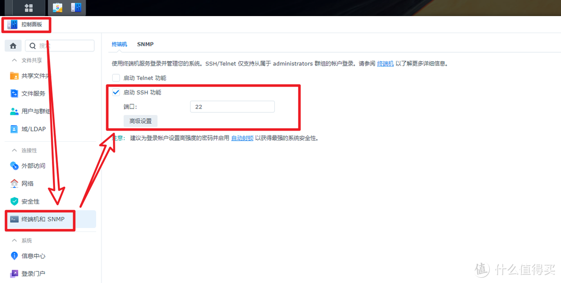Image resolution: width=561 pixels, height=283 pixels.
Task: Open Login Portal icon
Action: tap(15, 274)
